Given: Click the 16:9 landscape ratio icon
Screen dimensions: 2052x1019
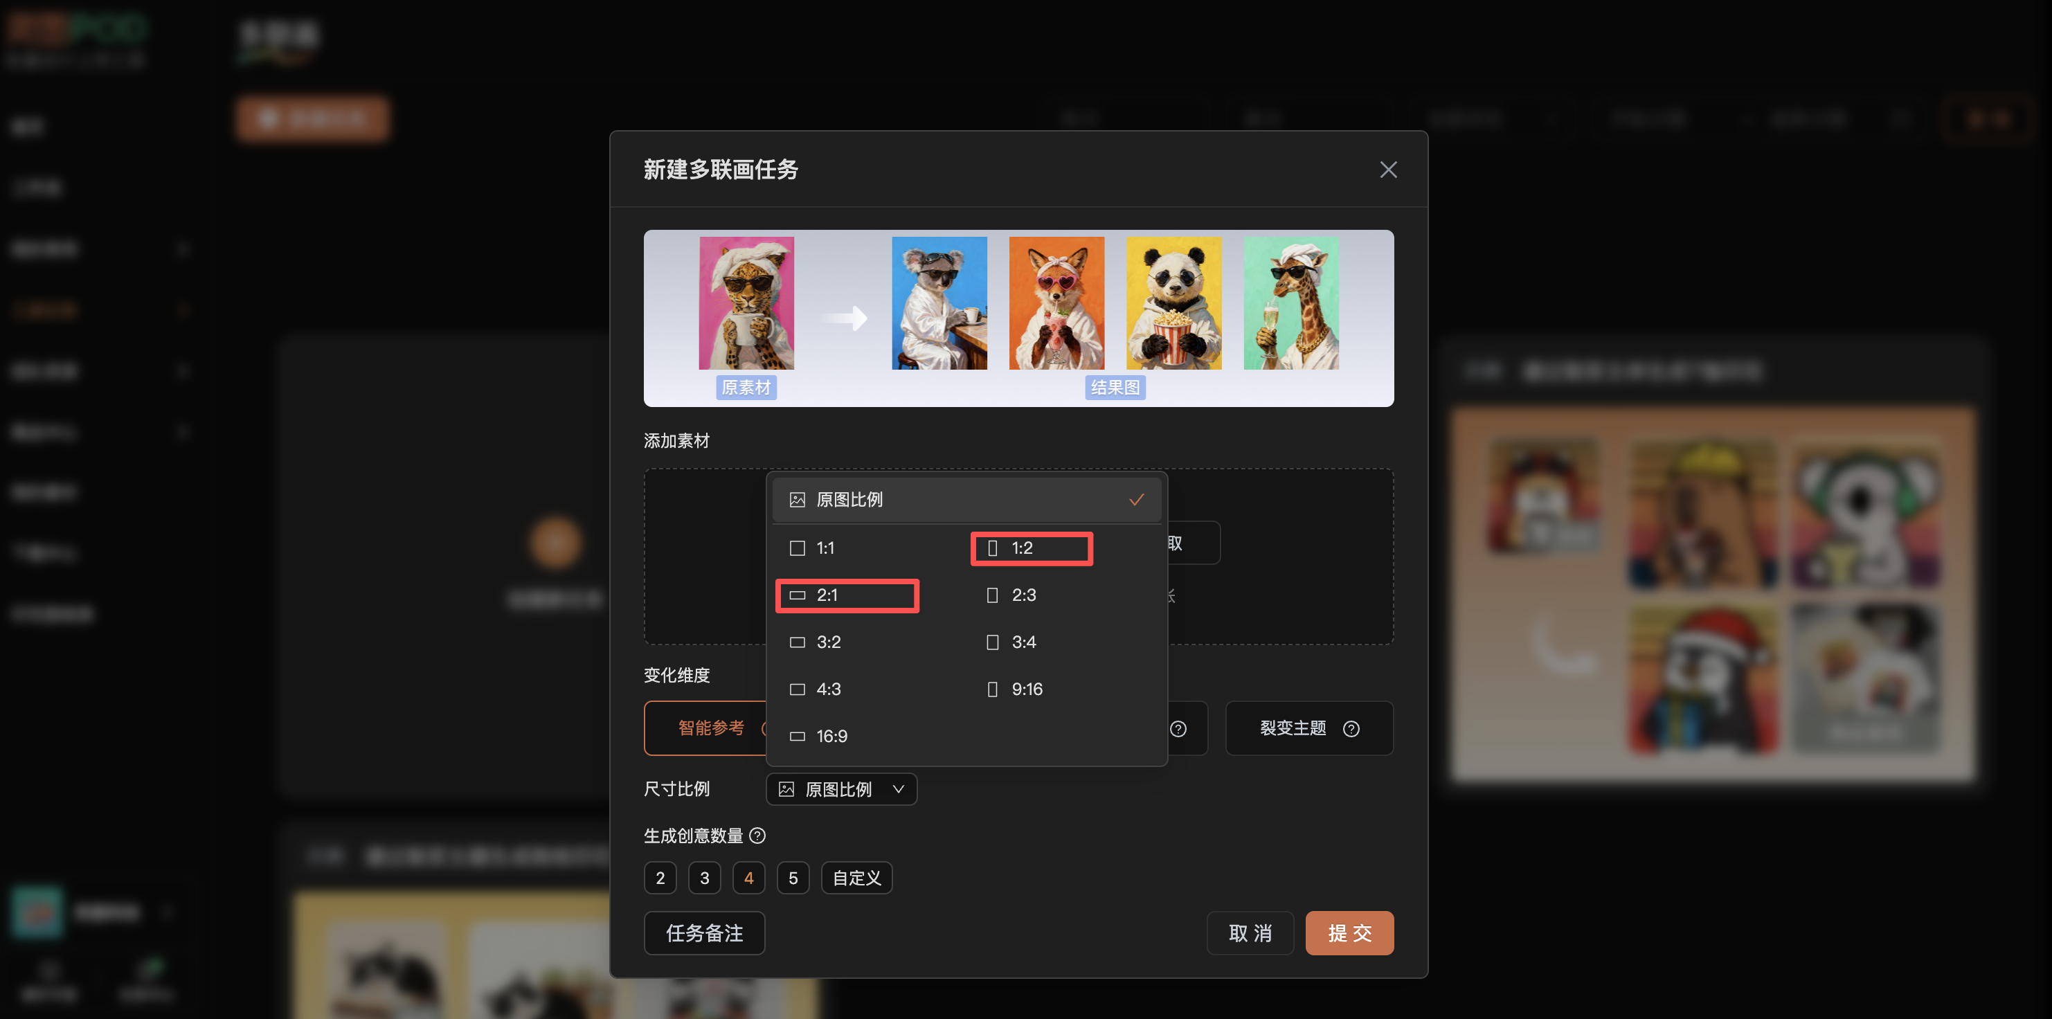Looking at the screenshot, I should pyautogui.click(x=797, y=736).
